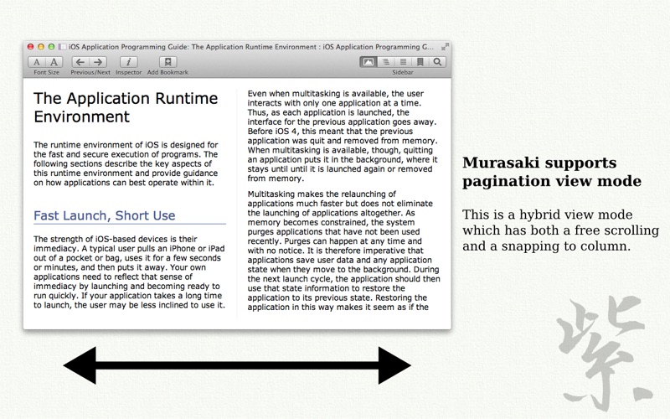Open the Inspector panel
Screen dimensions: 670x419
click(x=128, y=62)
